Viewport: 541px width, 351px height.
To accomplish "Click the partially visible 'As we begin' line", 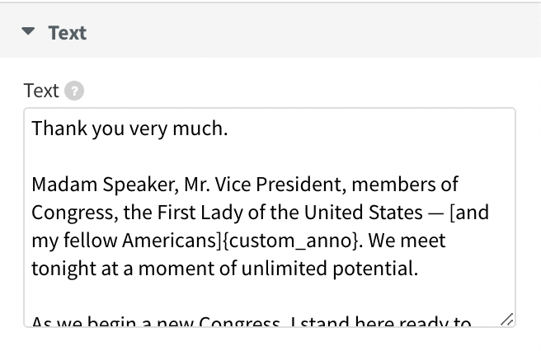I will (x=252, y=321).
